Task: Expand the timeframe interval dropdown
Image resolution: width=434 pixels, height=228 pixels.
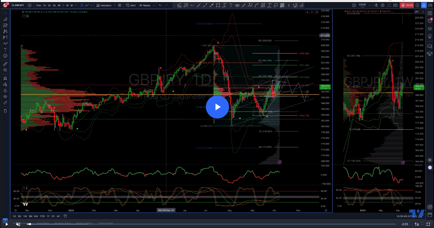Action: click(76, 5)
